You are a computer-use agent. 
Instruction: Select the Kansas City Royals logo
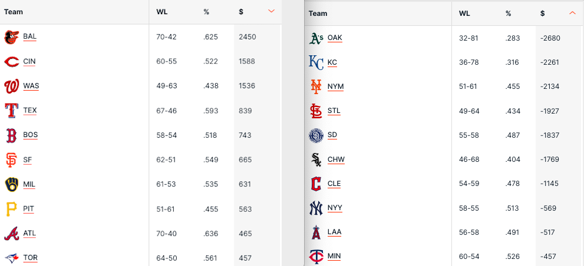(x=316, y=62)
